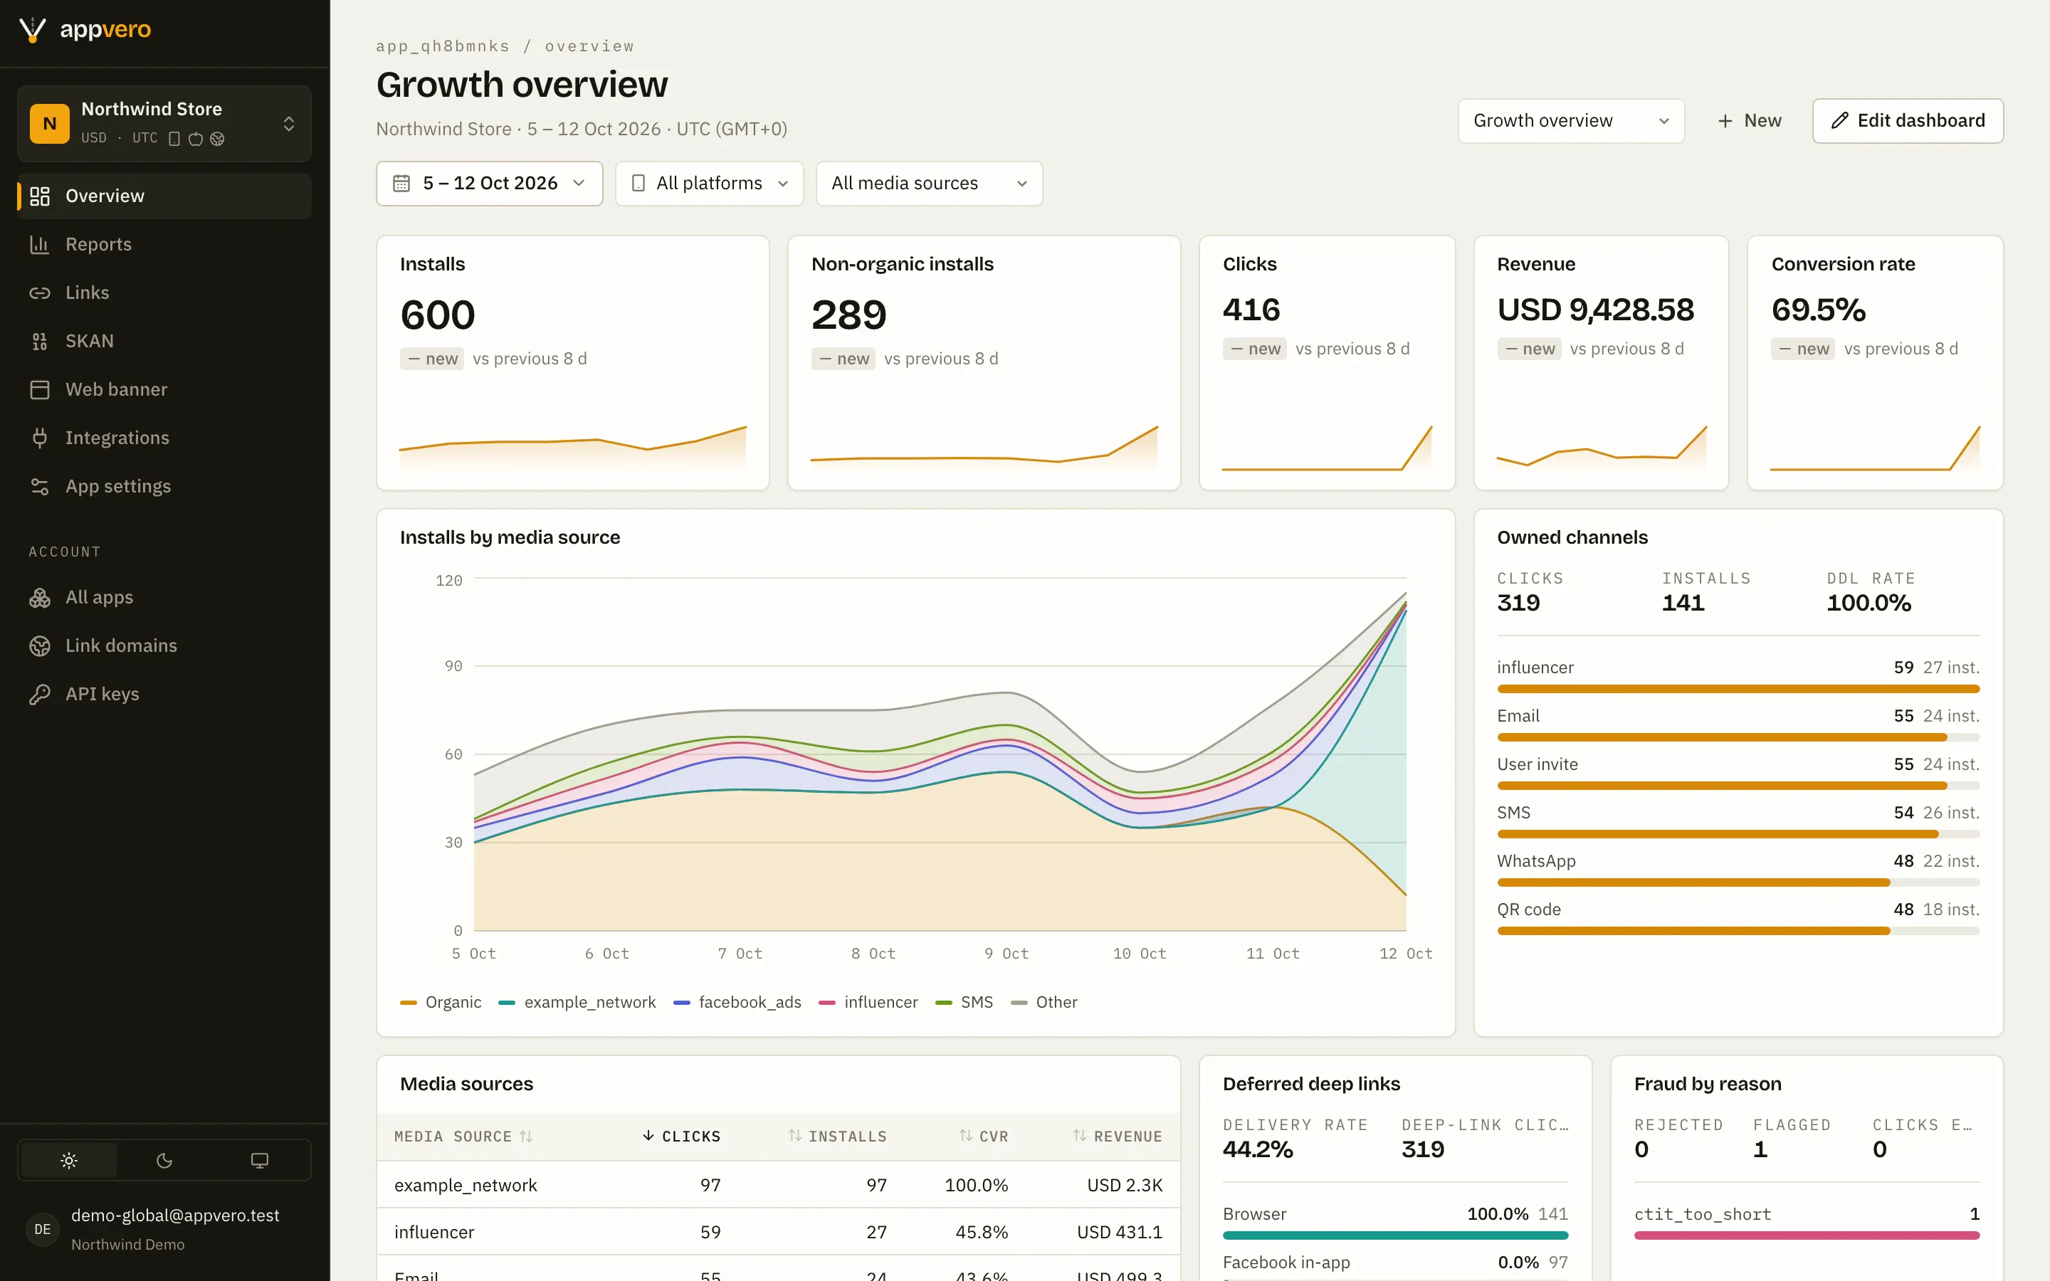The image size is (2050, 1281).
Task: Click the Links chain icon
Action: (40, 292)
